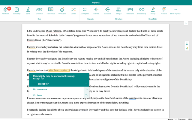Viewport: 192px width, 120px height.
Task: Click underlined 'are made' phrase
Action: tap(83, 110)
